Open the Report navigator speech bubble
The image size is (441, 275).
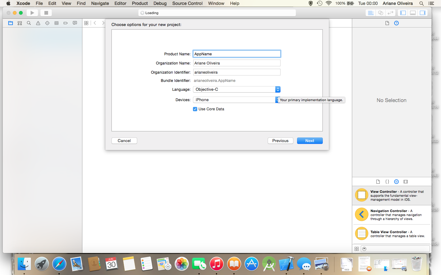(x=75, y=23)
